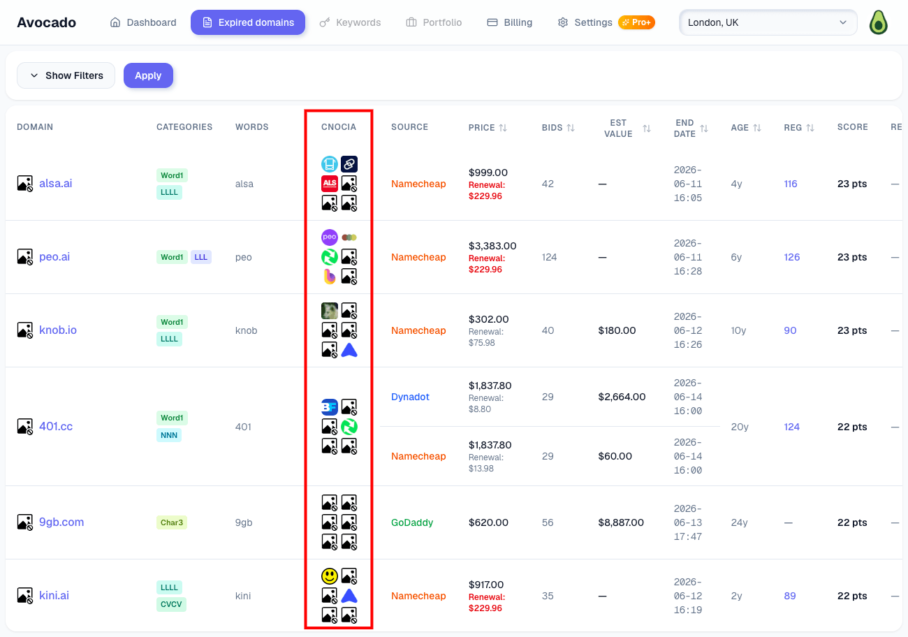Open the Billing tab
Image resolution: width=908 pixels, height=637 pixels.
510,22
